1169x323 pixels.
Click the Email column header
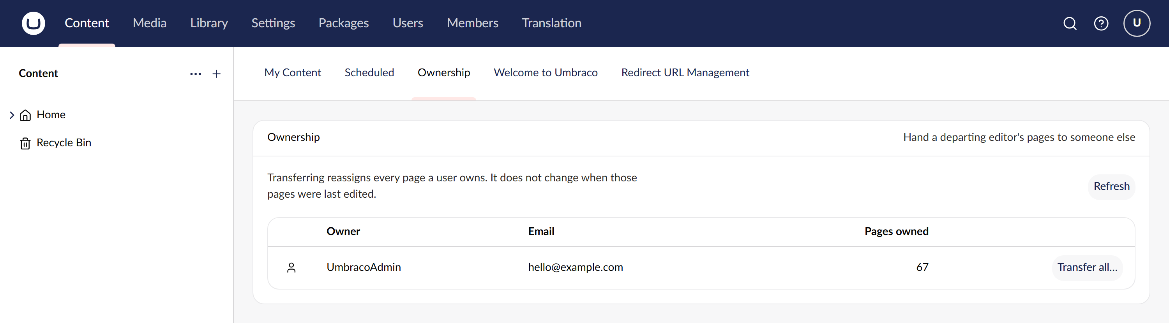541,232
